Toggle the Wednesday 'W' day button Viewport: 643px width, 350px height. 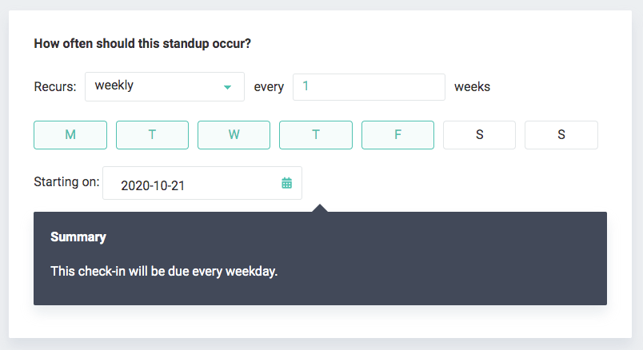tap(234, 135)
